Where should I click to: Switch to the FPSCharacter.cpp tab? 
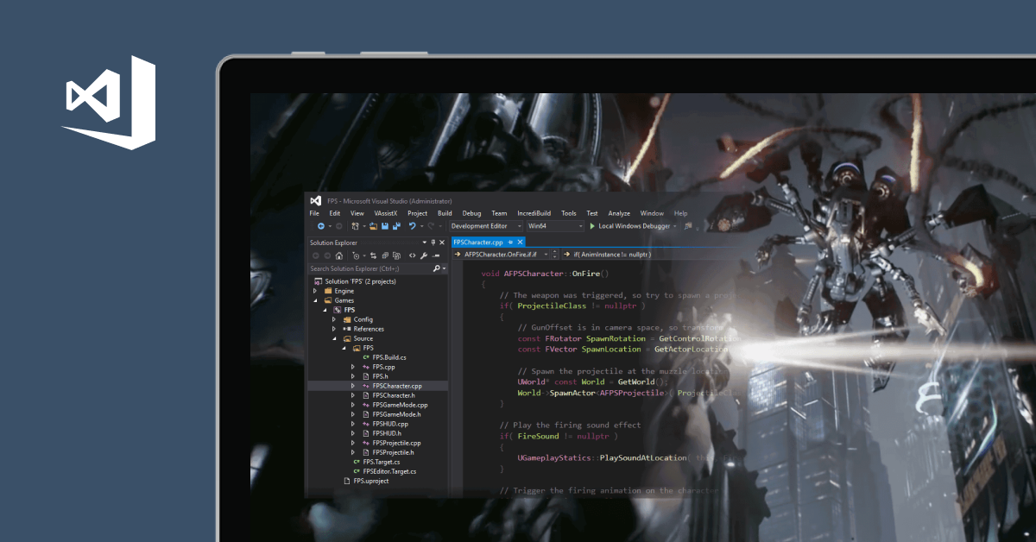(x=477, y=242)
